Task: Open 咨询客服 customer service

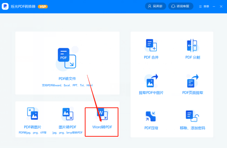Action: (181, 6)
